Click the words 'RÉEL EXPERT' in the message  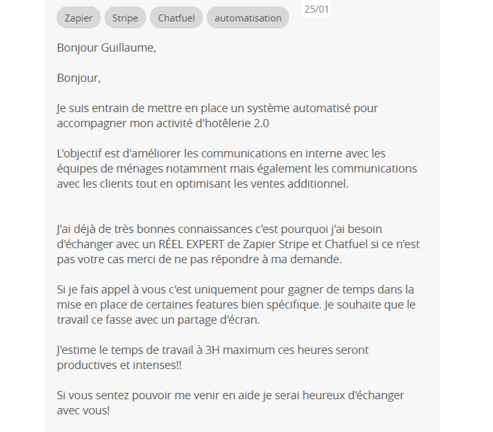click(192, 244)
